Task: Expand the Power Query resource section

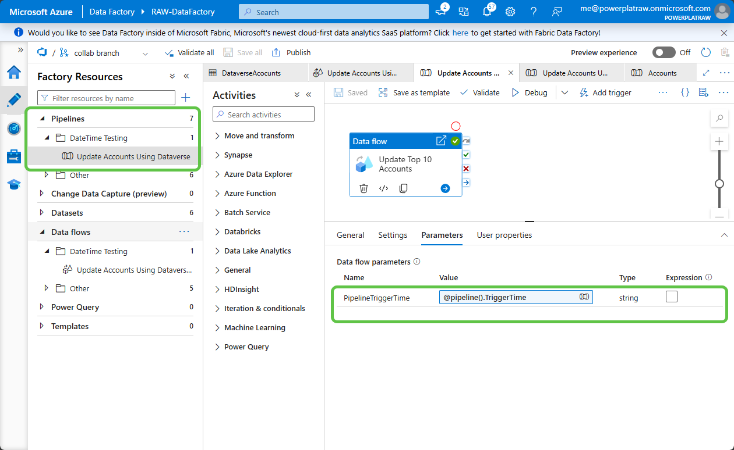Action: pos(41,307)
